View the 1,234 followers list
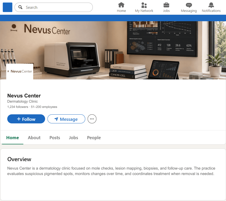This screenshot has height=201, width=226. [x=18, y=107]
